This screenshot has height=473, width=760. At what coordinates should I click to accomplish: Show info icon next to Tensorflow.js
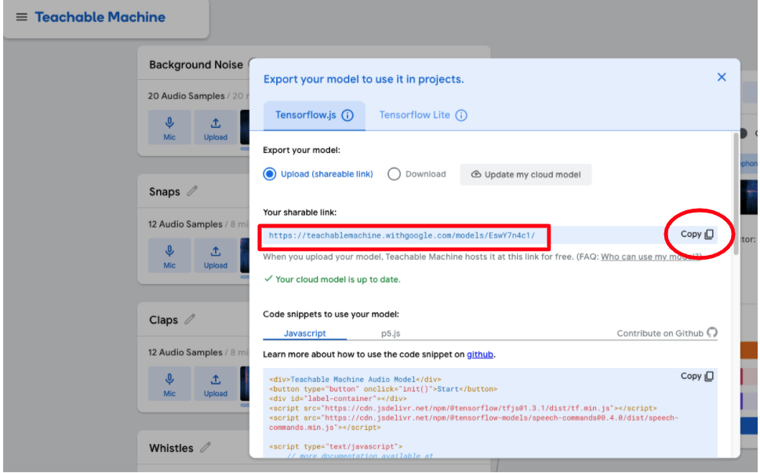pos(347,115)
